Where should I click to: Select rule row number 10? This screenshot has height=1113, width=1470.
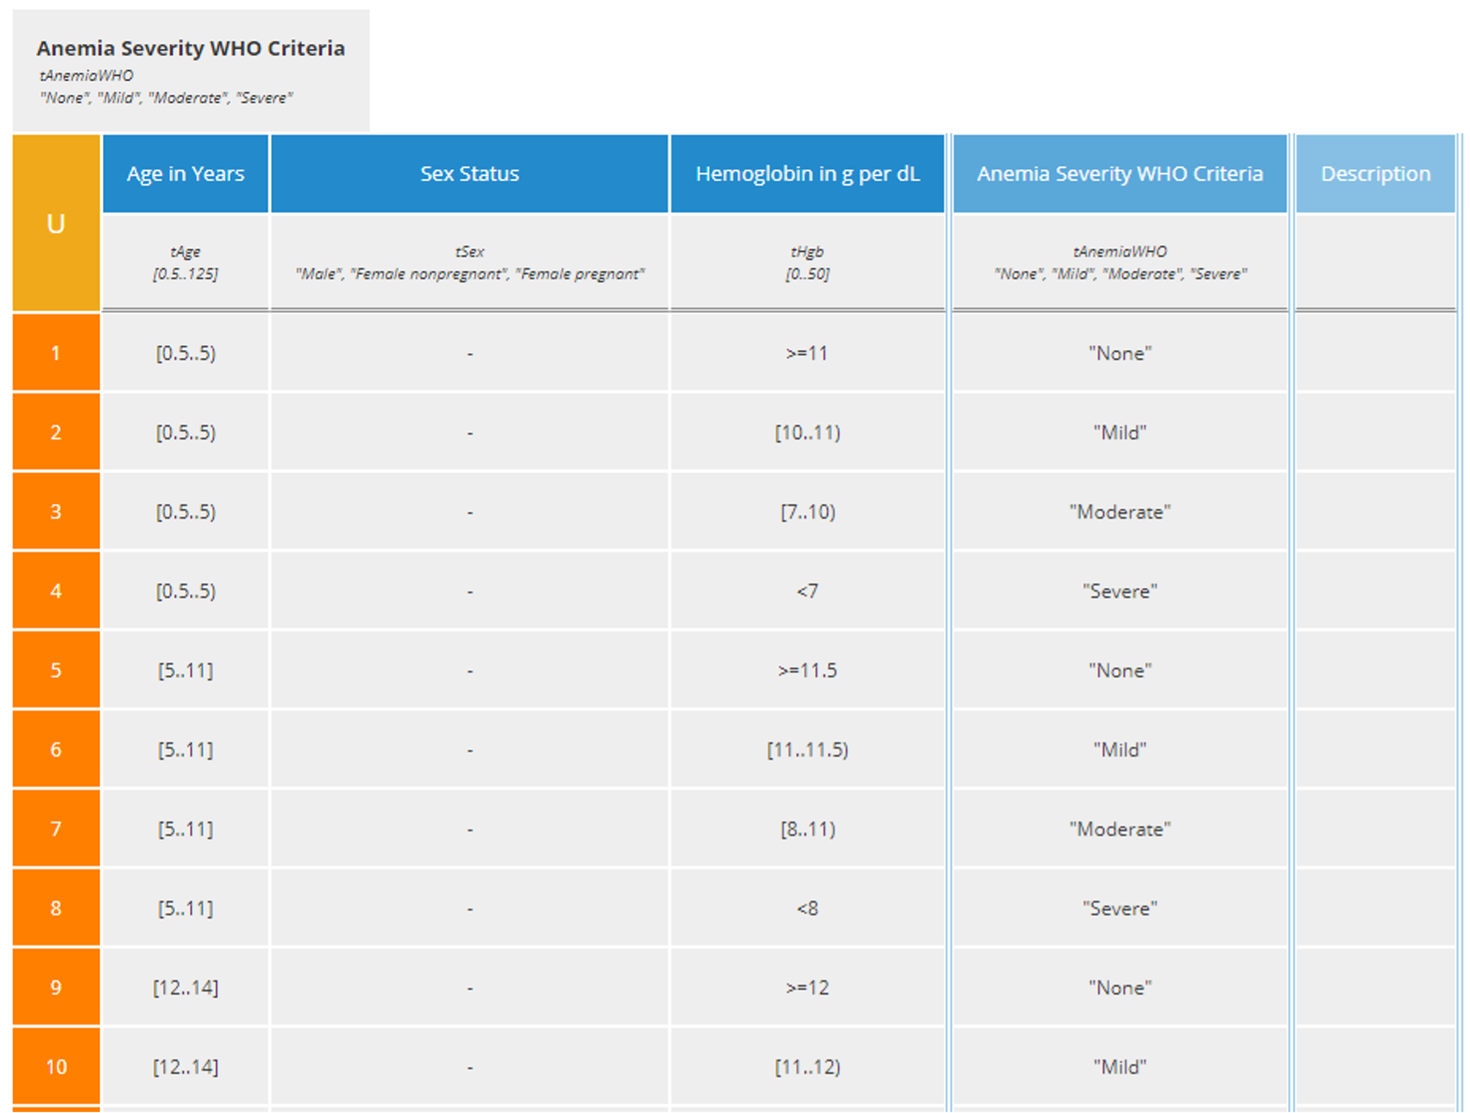(56, 1067)
